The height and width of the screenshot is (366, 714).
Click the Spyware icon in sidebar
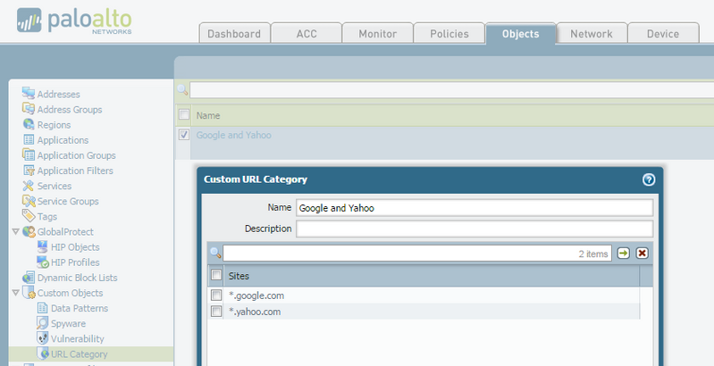tap(43, 323)
